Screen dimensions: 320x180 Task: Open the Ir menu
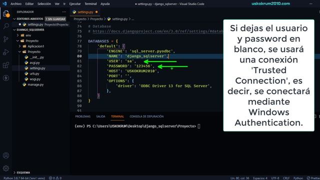[x=64, y=3]
